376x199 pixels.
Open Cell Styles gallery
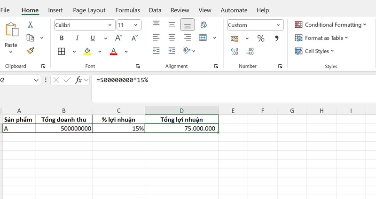tap(314, 51)
